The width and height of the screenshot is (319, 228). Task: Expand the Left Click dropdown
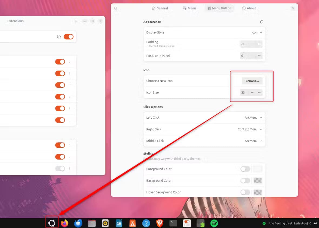pyautogui.click(x=253, y=118)
